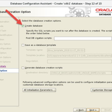Click the disabled Finish button
The width and height of the screenshot is (112, 112).
107,110
